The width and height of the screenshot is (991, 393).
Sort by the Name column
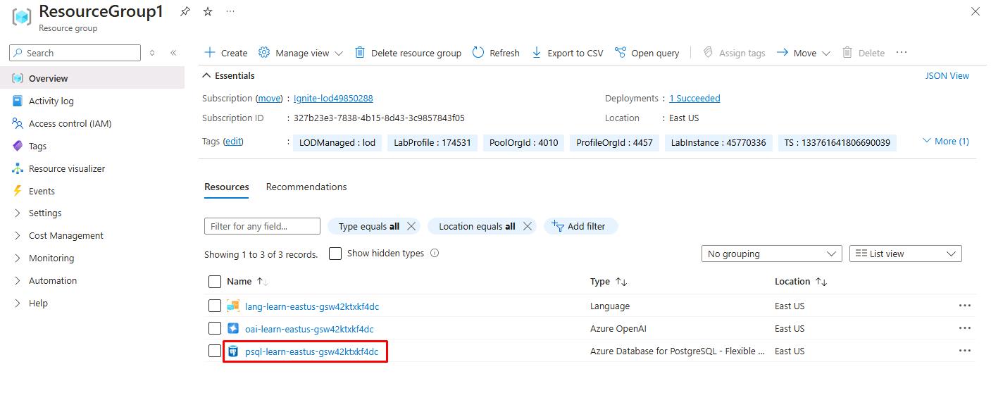pos(247,281)
